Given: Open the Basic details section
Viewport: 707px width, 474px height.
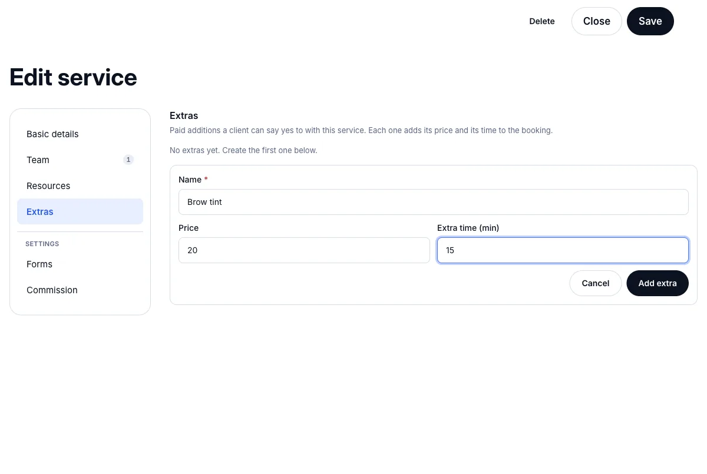Looking at the screenshot, I should (x=80, y=134).
